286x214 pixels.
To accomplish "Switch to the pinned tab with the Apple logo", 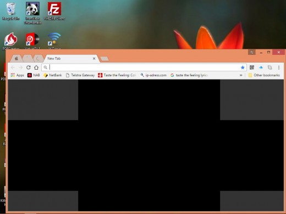I will click(x=16, y=59).
